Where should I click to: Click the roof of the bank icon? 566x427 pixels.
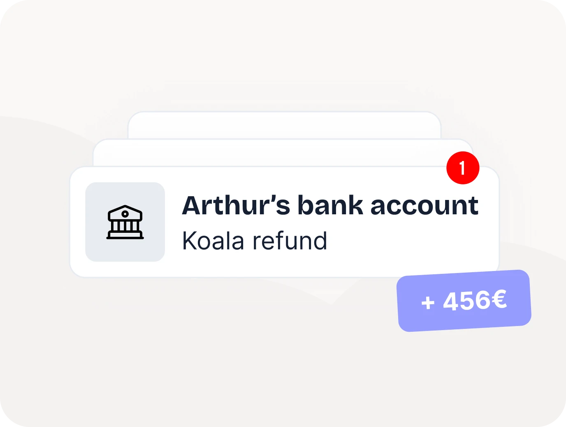point(125,212)
